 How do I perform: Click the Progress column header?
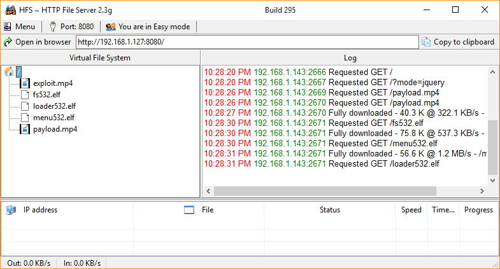478,210
